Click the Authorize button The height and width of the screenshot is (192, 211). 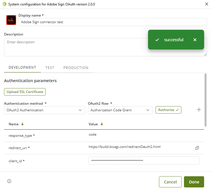point(168,110)
